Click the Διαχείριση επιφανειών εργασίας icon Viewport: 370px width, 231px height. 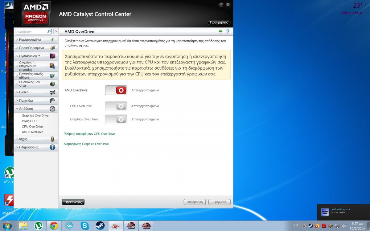(x=52, y=66)
